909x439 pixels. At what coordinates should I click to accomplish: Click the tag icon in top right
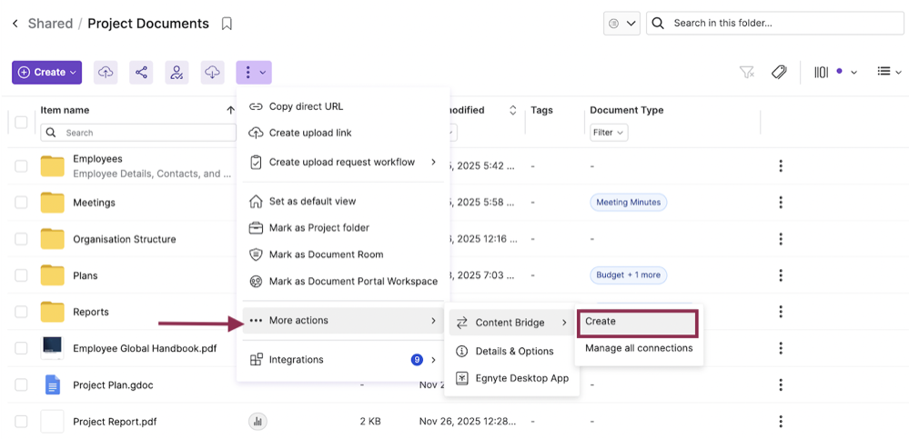tap(779, 73)
